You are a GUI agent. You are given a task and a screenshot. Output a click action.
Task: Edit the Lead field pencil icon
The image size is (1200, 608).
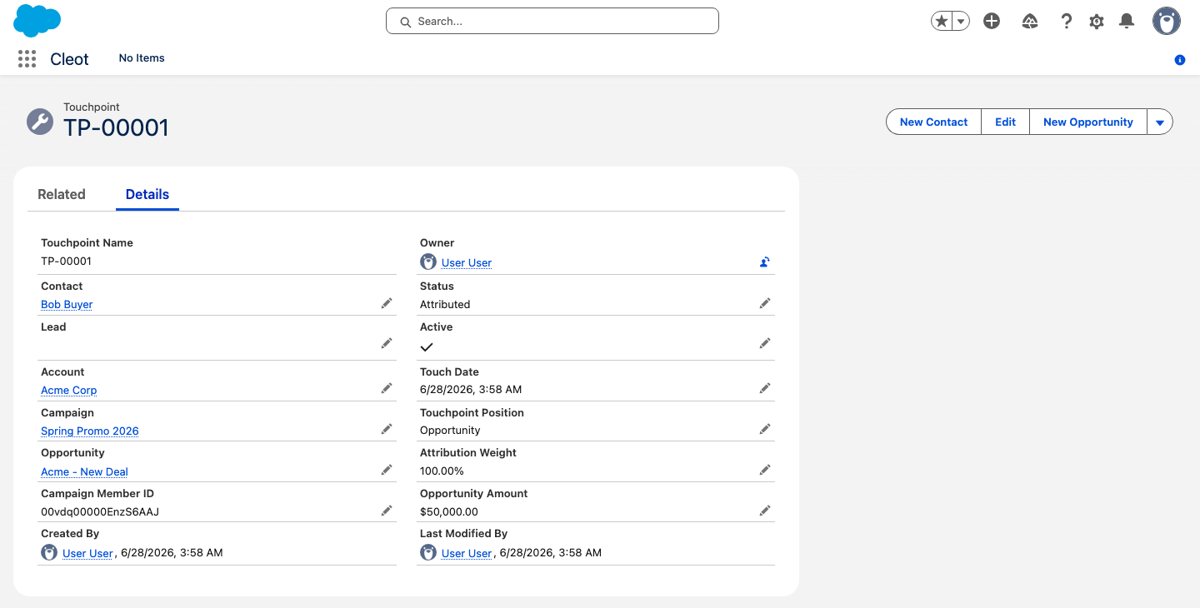coord(387,343)
